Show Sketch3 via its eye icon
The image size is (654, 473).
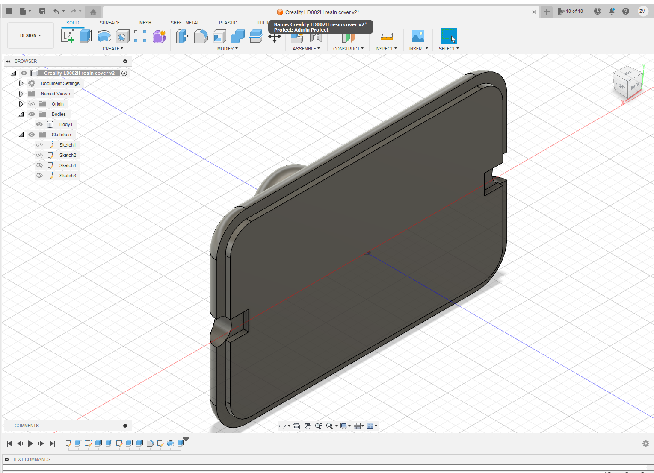pyautogui.click(x=39, y=176)
